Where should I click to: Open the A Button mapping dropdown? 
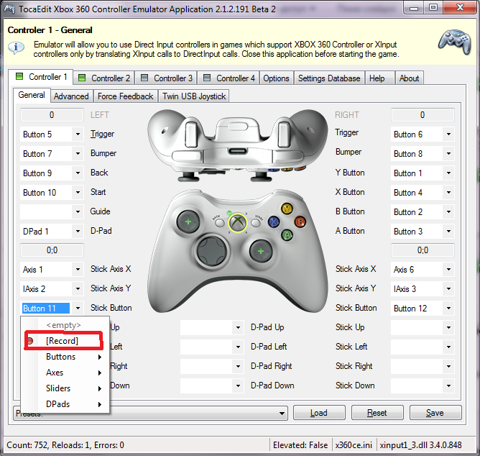[448, 232]
